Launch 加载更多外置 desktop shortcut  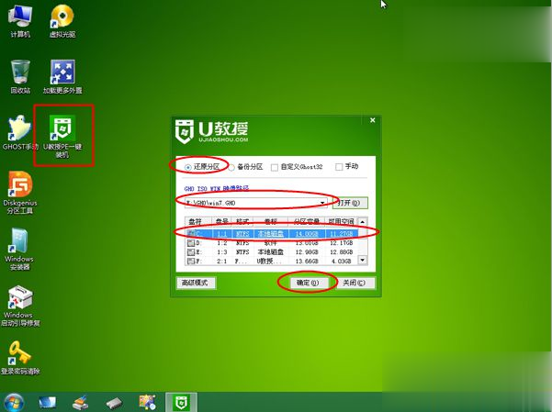point(62,77)
